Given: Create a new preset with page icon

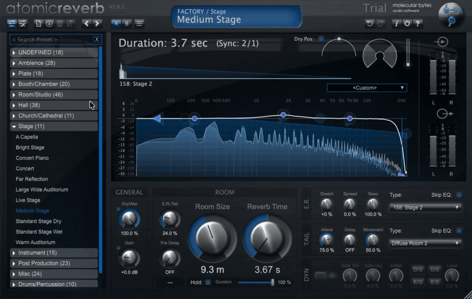Looking at the screenshot, I should click(38, 24).
